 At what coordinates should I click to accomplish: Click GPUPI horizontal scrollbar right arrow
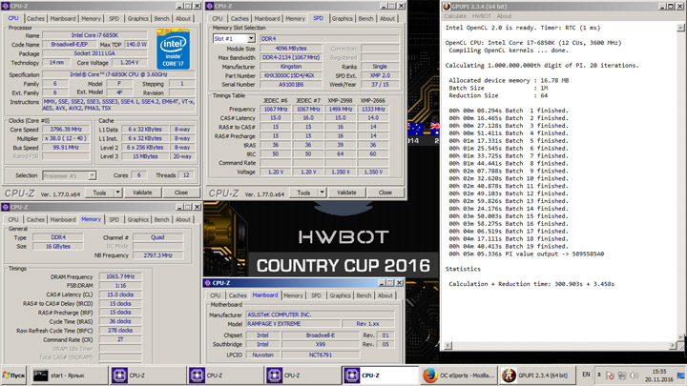673,346
